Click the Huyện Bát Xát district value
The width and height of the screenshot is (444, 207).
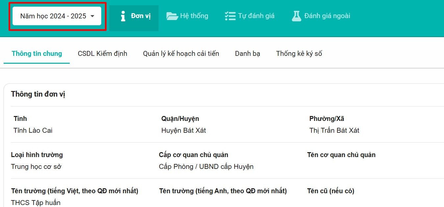[x=184, y=130]
